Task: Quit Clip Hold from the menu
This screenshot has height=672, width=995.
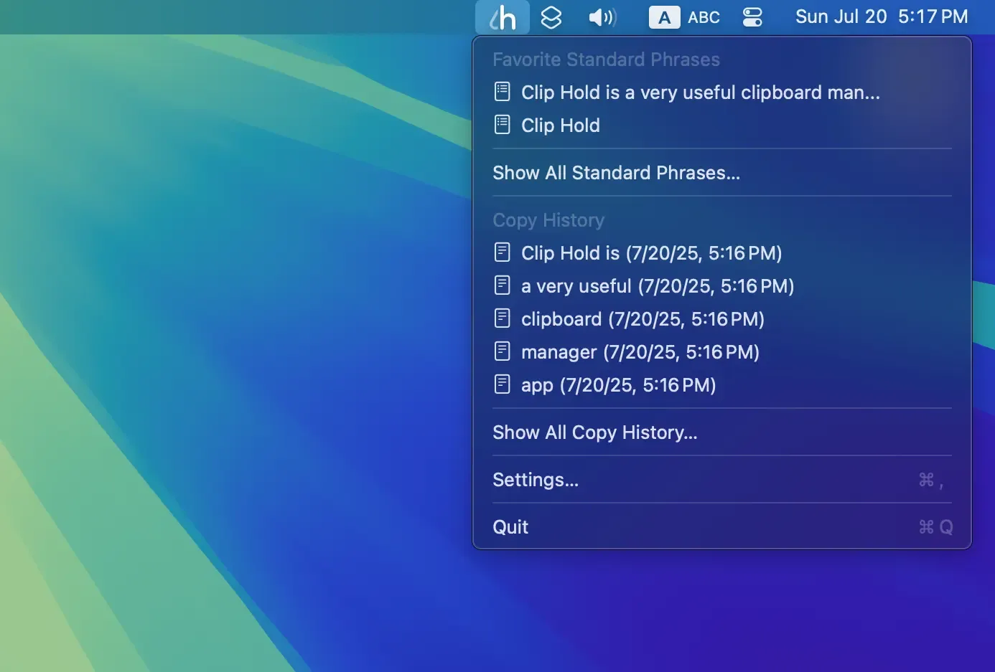Action: (x=722, y=527)
